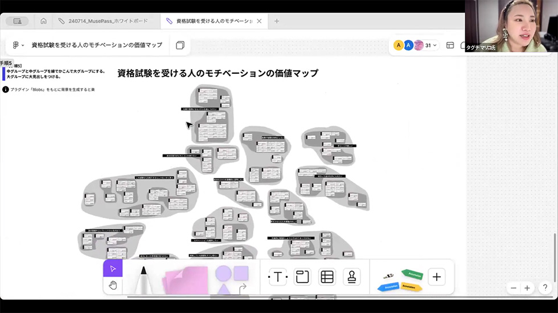Click the info icon beside Blobs note
The image size is (558, 313).
(x=5, y=89)
